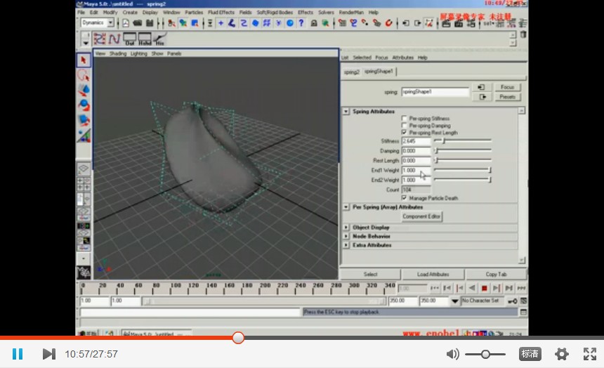Toggle the auto keyframe key icon
The height and width of the screenshot is (368, 604).
(x=512, y=301)
